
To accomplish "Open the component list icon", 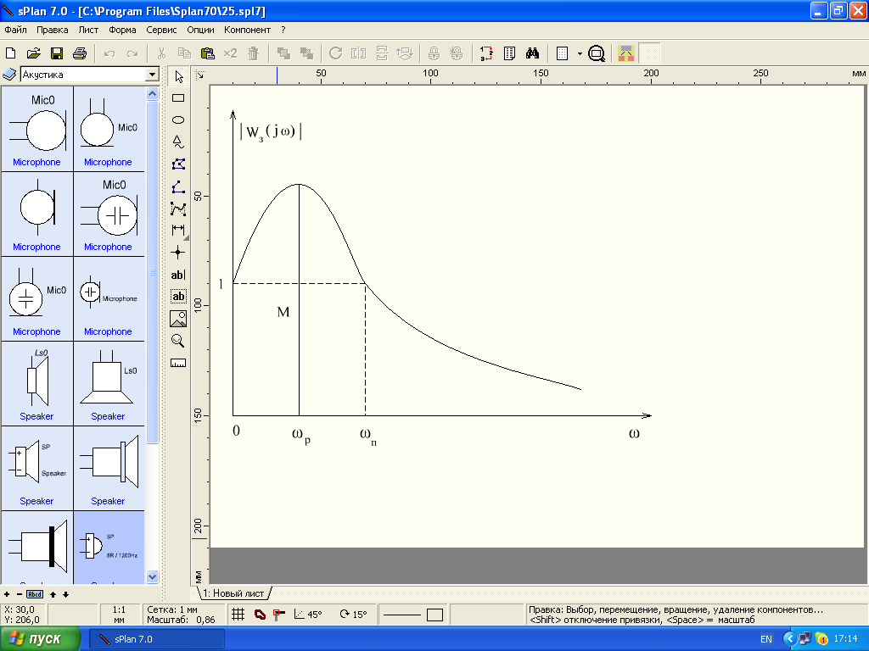I will coord(509,53).
